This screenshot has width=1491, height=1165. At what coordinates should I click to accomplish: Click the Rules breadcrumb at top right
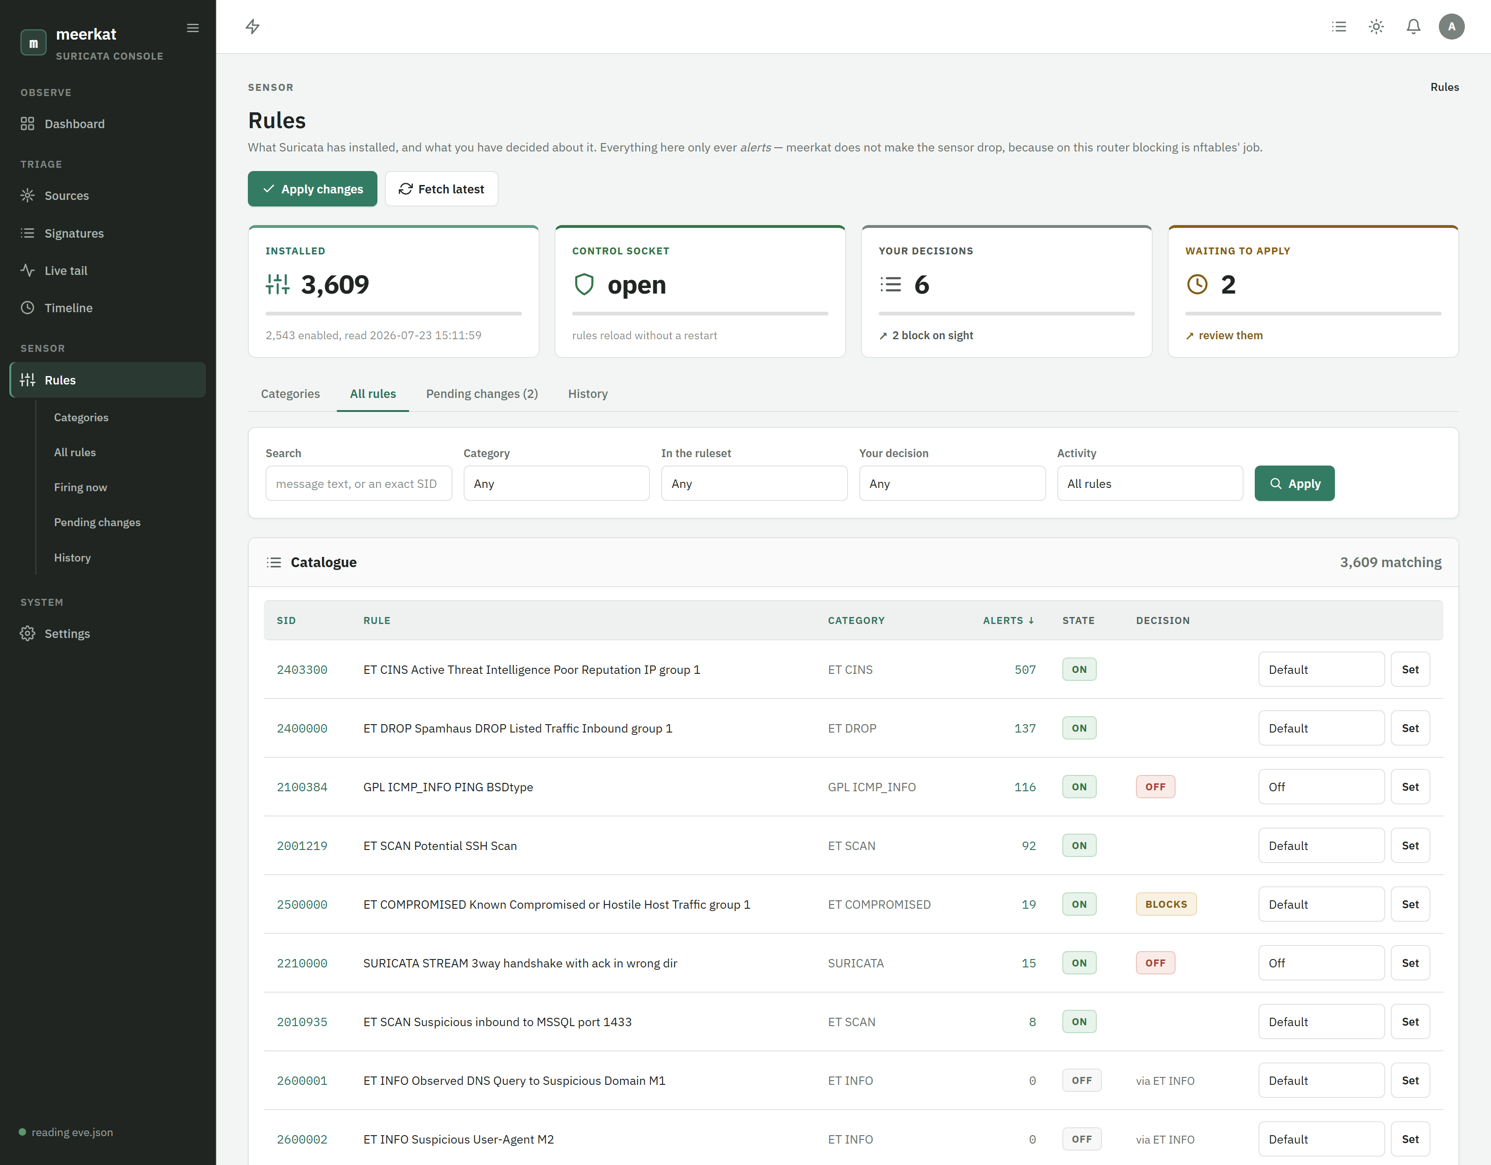click(x=1444, y=87)
